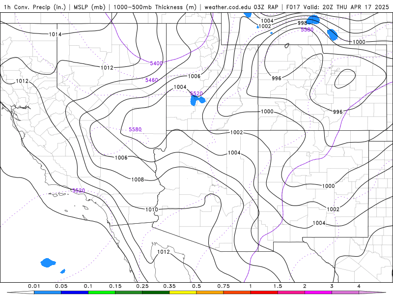Click the '1000-500mb Thickness (m)' header label
Viewport: 393px width, 295px height.
point(155,7)
